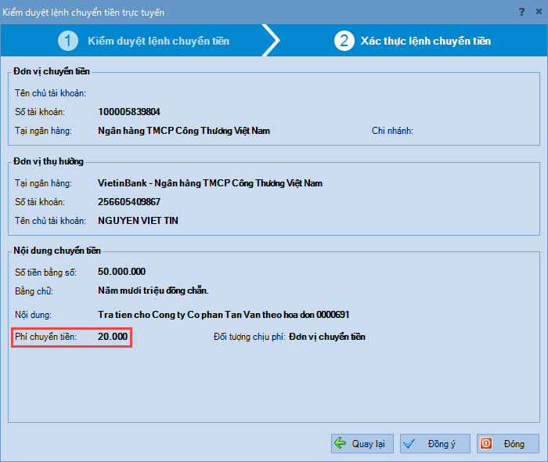Select account holder NGUYEN VIET TIN
The width and height of the screenshot is (548, 462).
pyautogui.click(x=138, y=221)
